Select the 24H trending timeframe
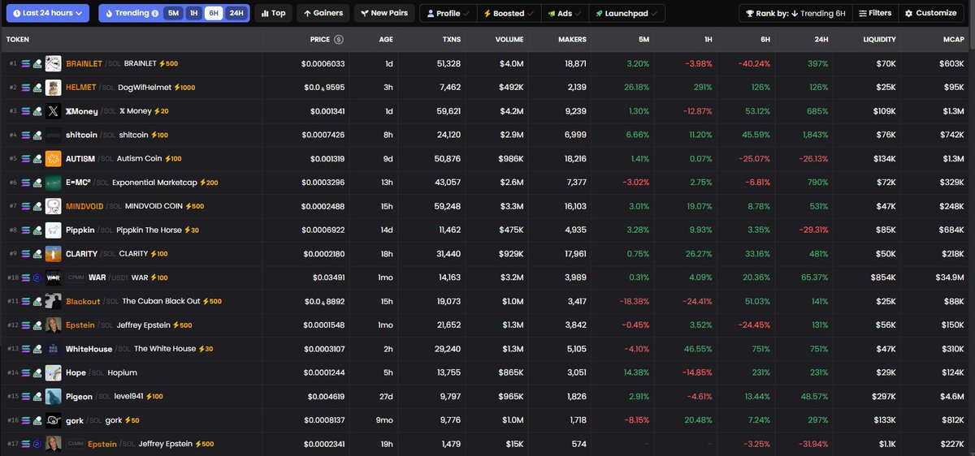This screenshot has width=975, height=456. tap(236, 13)
